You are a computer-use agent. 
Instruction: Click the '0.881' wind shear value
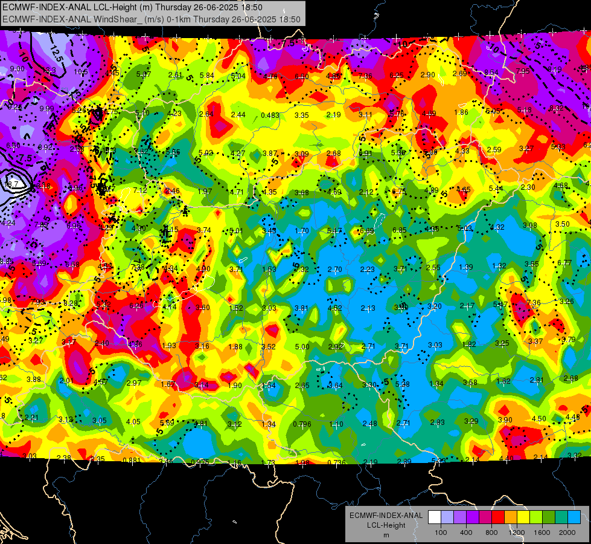click(132, 460)
